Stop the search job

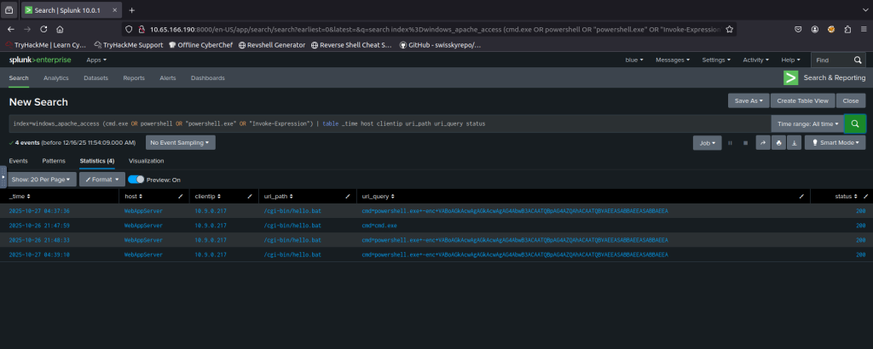746,143
